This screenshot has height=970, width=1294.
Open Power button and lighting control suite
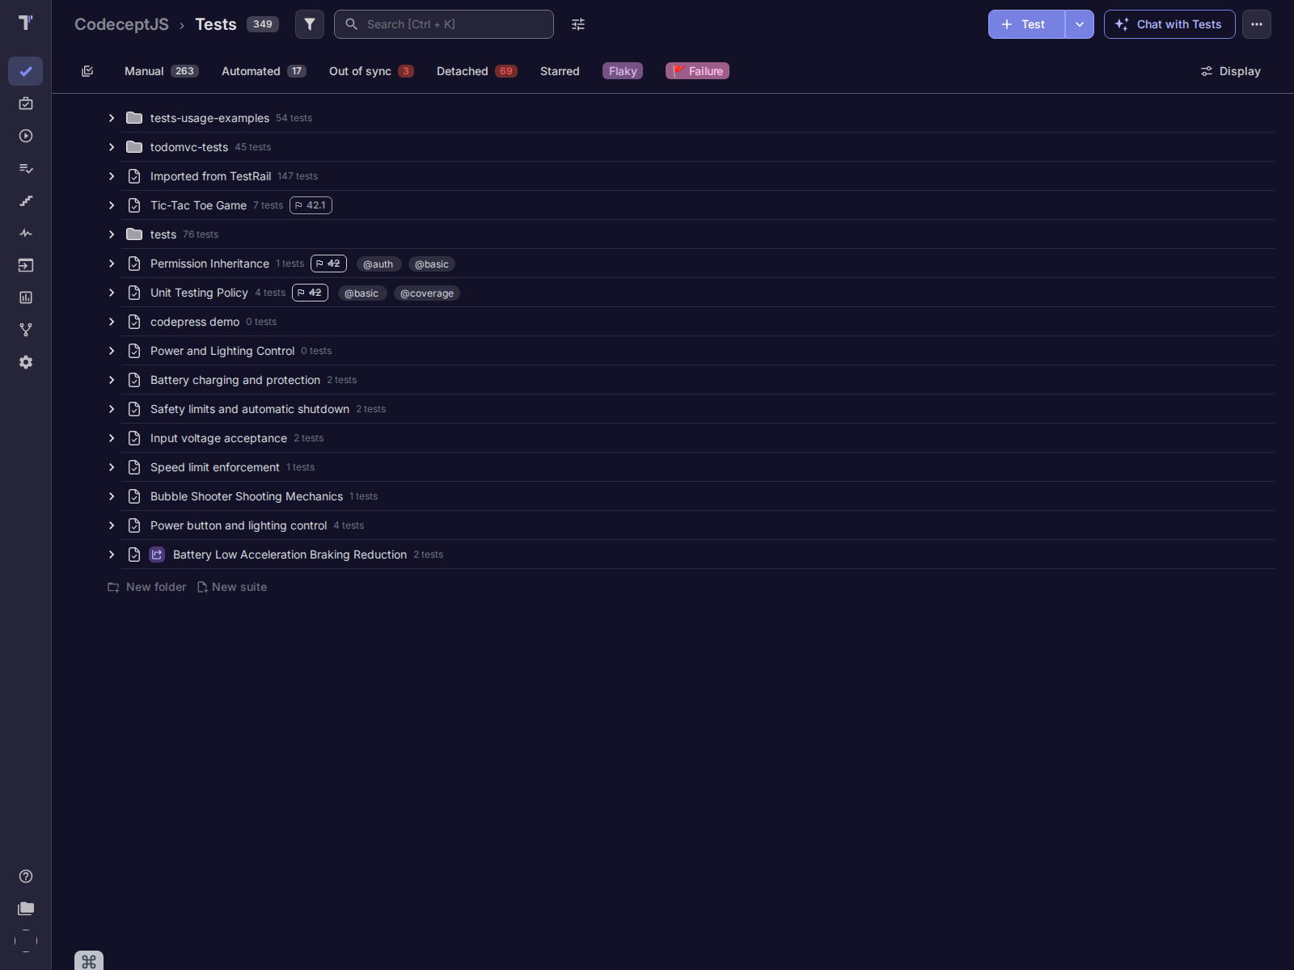[x=239, y=525]
